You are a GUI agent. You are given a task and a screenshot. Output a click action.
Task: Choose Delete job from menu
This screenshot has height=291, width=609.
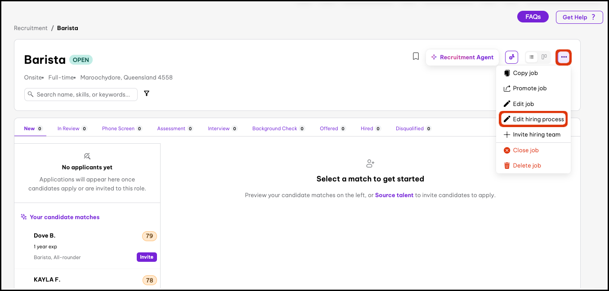point(533,166)
